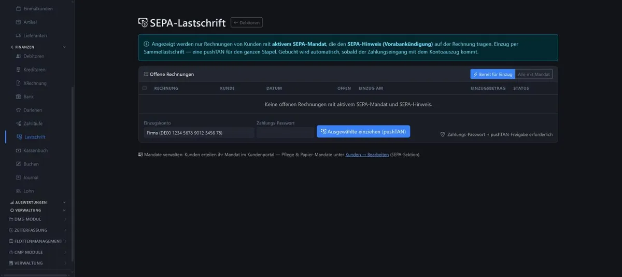Screen dimensions: 622x277
Task: Click the KUNDE column header
Action: (x=228, y=88)
